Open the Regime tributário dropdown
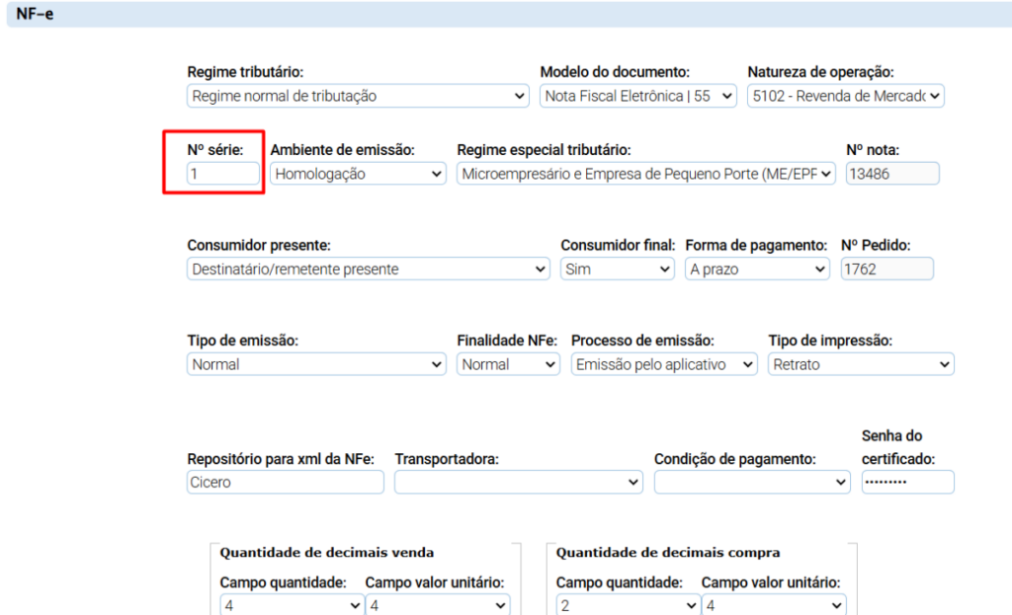The image size is (1012, 615). tap(358, 96)
